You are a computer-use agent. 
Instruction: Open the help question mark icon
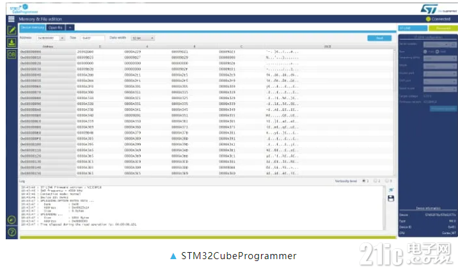click(12, 232)
